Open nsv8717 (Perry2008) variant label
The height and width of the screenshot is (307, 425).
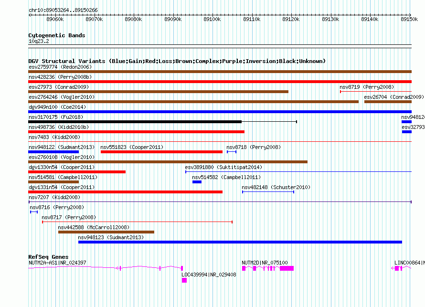click(x=69, y=217)
